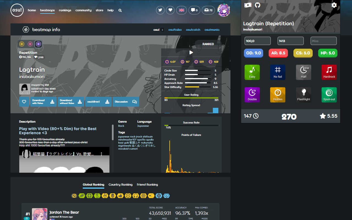
Task: Favourite the beatmap with the heart button
Action: click(24, 102)
